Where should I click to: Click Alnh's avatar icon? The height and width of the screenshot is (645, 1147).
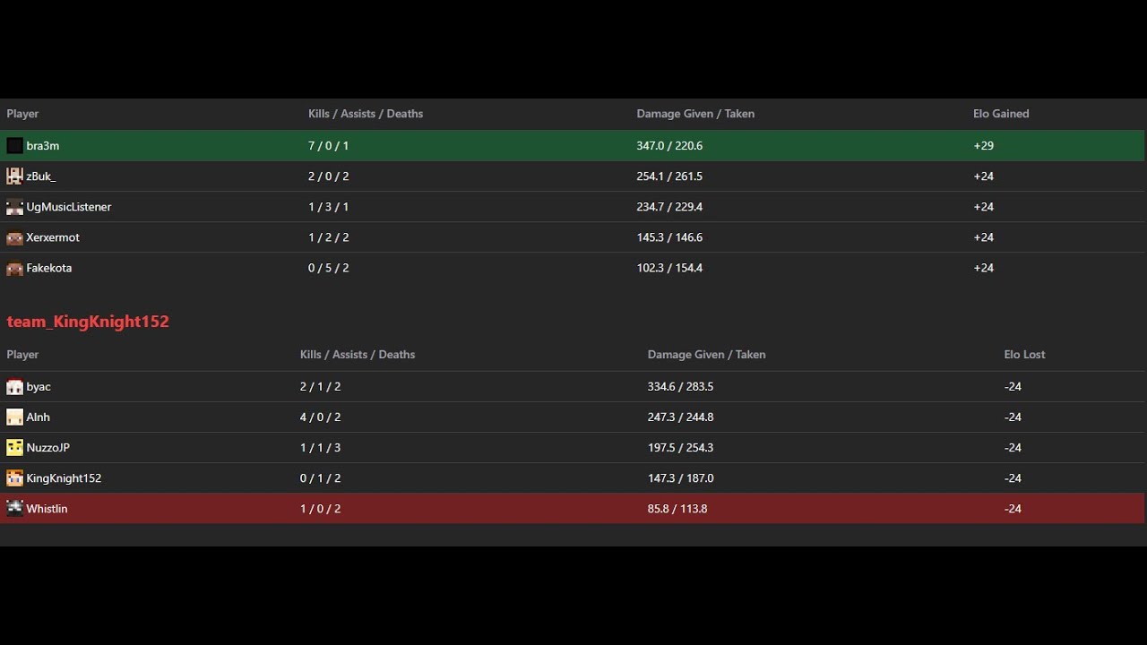(14, 417)
